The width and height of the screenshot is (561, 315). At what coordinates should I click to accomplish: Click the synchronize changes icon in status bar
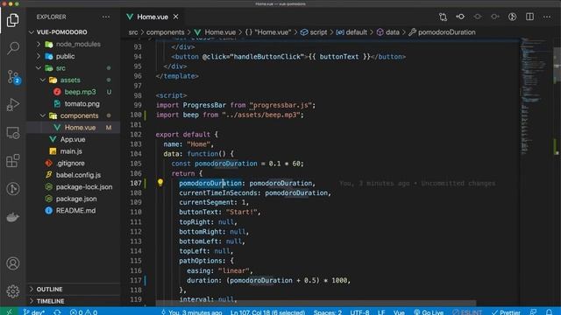click(57, 311)
